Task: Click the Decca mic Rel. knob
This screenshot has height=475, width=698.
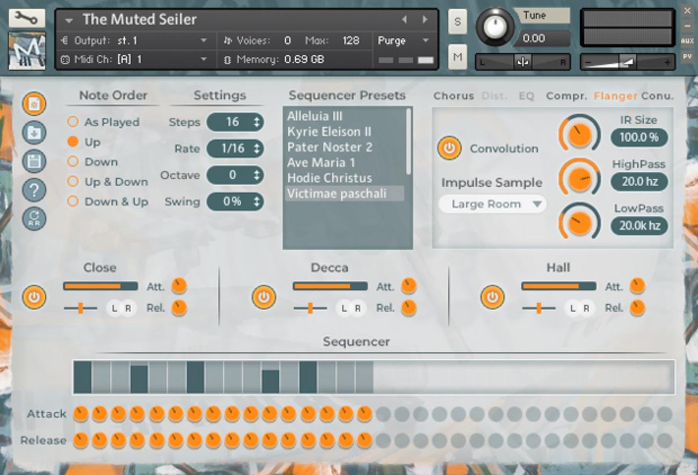Action: (x=409, y=308)
